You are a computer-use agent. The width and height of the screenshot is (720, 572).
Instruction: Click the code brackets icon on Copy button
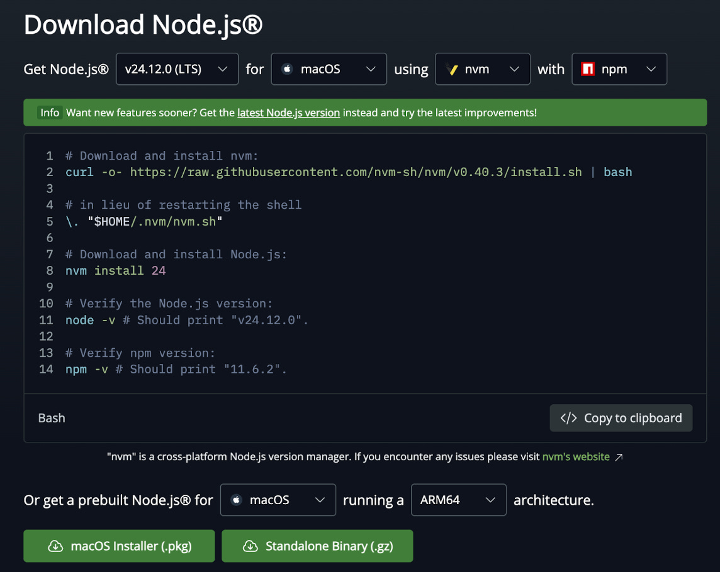[568, 418]
